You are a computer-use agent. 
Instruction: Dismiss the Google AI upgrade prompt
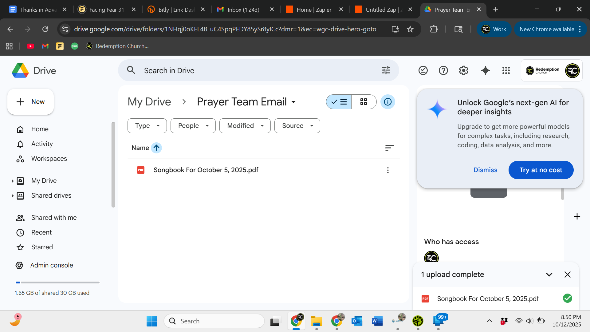(485, 170)
